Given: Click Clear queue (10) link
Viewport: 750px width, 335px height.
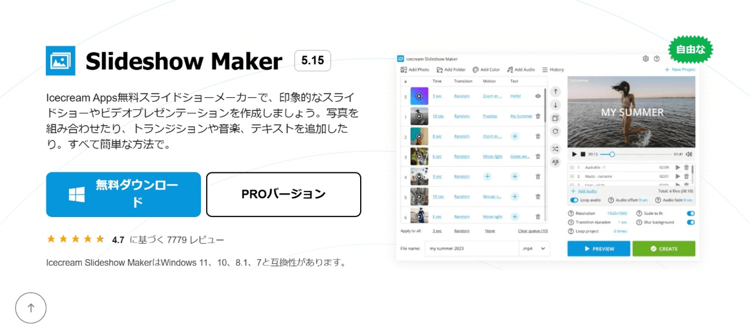Looking at the screenshot, I should pyautogui.click(x=533, y=231).
